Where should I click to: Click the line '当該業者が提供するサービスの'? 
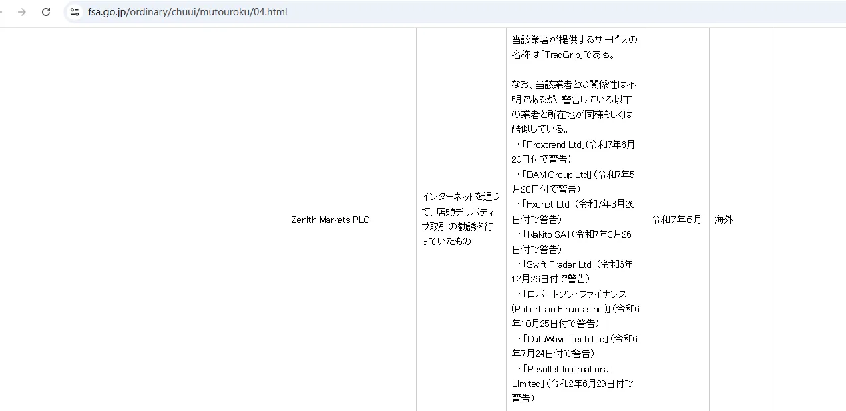(574, 40)
